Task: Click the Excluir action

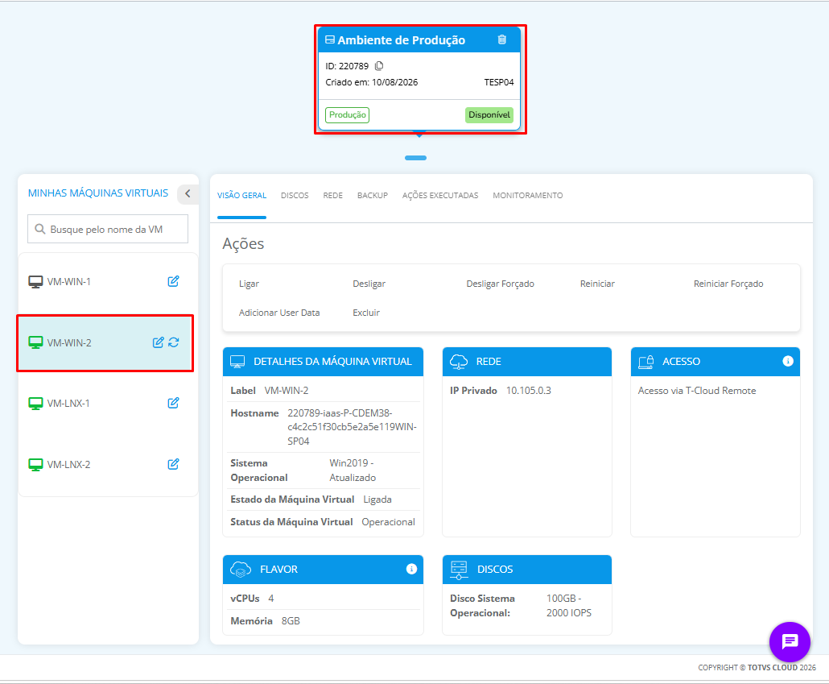Action: click(366, 313)
